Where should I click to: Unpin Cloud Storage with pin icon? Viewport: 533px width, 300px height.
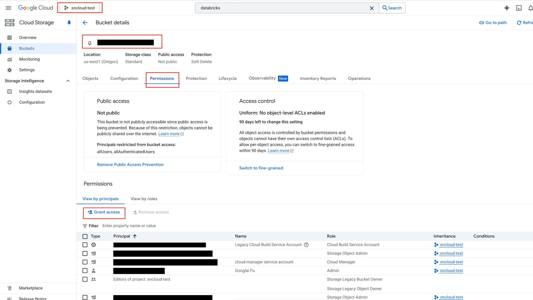69,23
